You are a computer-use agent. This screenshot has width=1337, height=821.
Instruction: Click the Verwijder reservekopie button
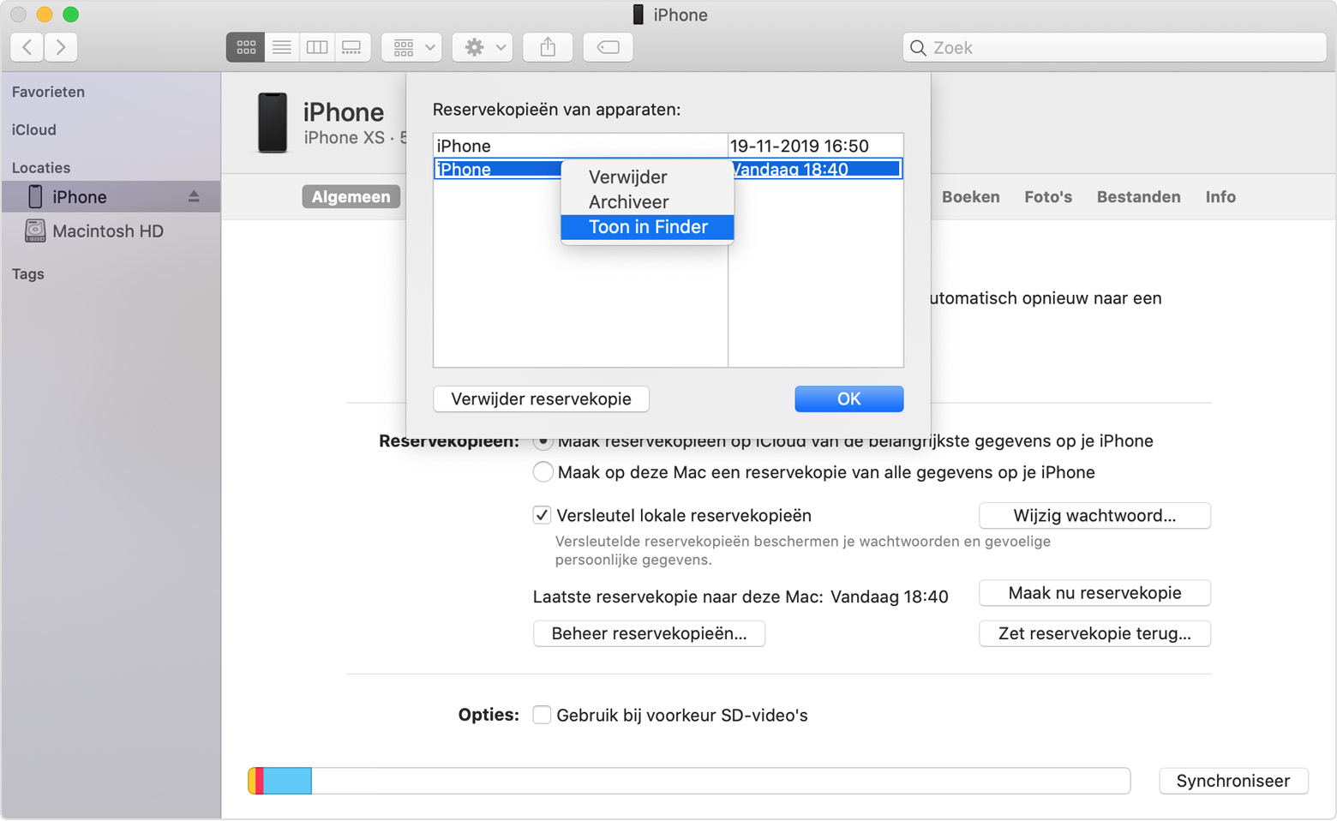541,399
